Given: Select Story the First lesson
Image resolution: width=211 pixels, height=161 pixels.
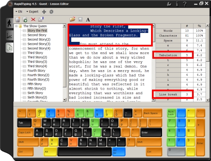Looking at the screenshot, I should tap(37, 30).
